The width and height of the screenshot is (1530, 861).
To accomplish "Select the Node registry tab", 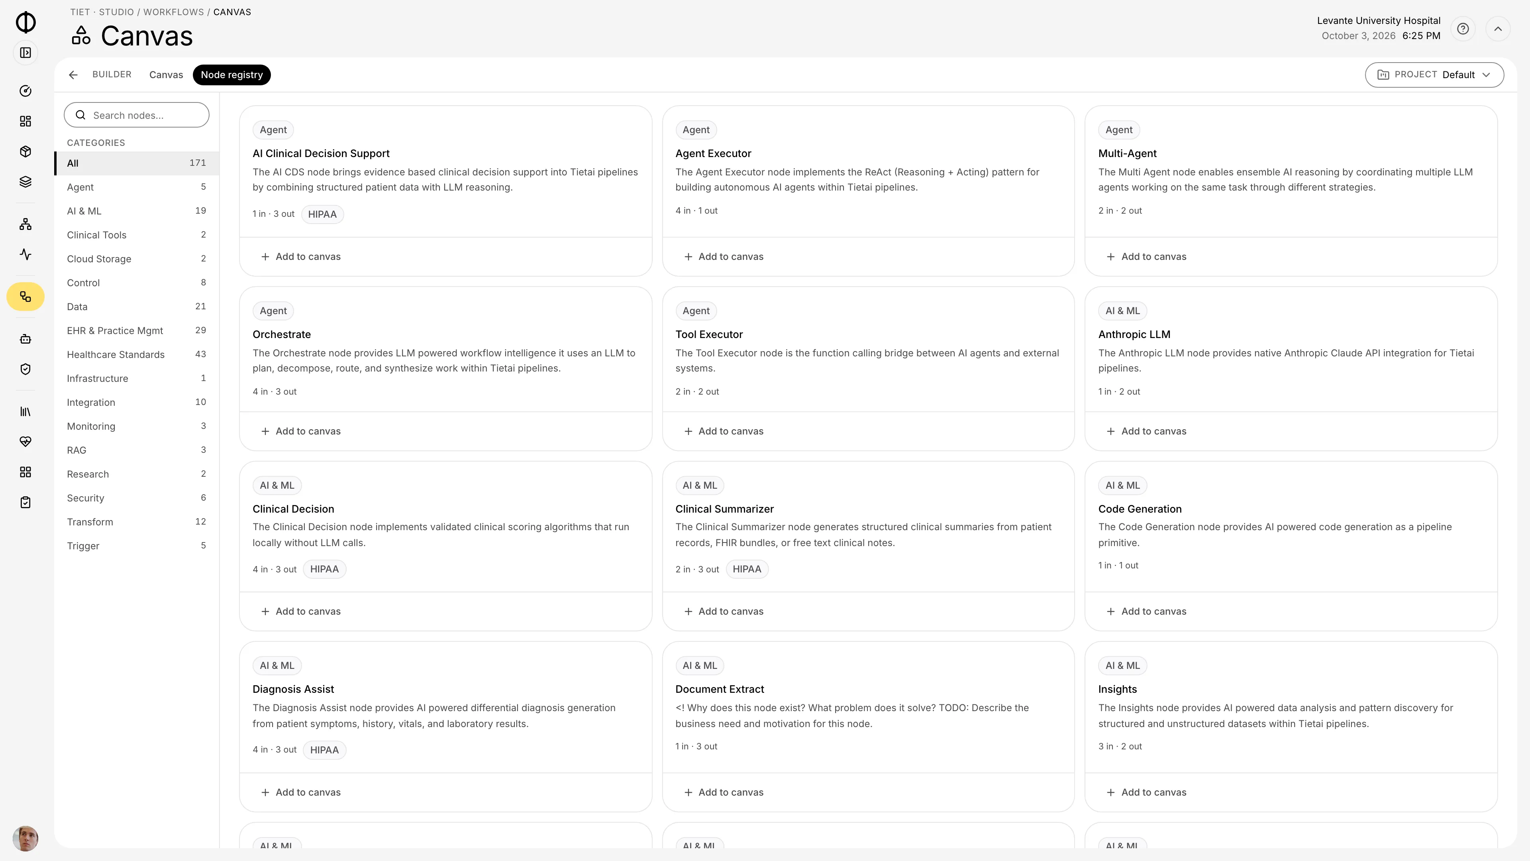I will (231, 75).
